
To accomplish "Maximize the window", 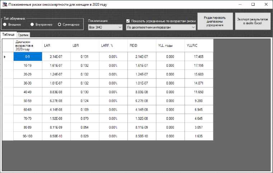I will pyautogui.click(x=253, y=4).
